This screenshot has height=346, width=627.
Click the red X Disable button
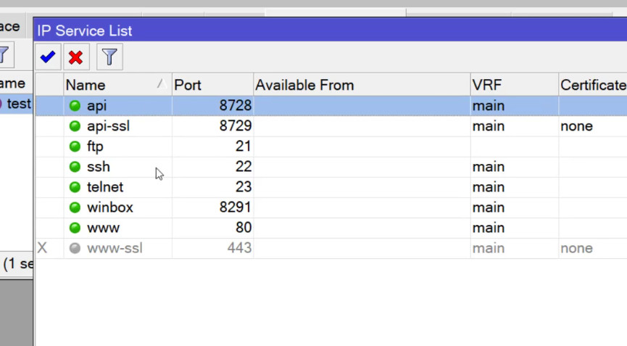click(75, 57)
